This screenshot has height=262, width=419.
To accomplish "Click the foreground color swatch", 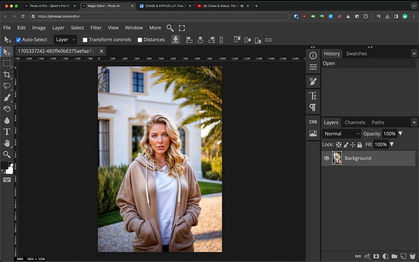I will 5,166.
